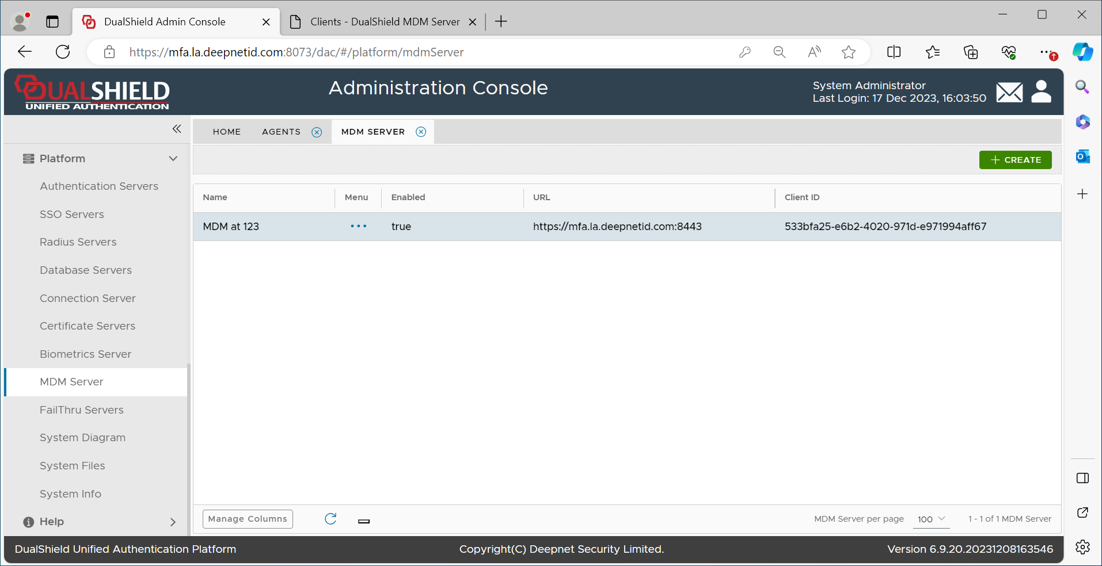Click the Manage Columns button
This screenshot has width=1102, height=566.
pos(248,519)
